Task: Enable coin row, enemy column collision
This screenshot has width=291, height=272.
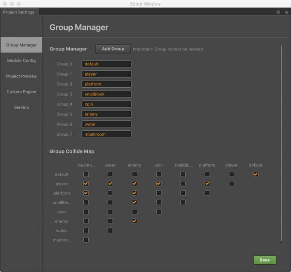Action: tap(134, 212)
